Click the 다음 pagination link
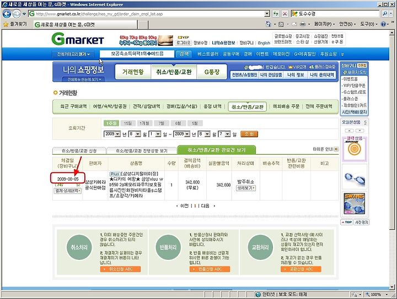The width and height of the screenshot is (397, 299). point(205,206)
